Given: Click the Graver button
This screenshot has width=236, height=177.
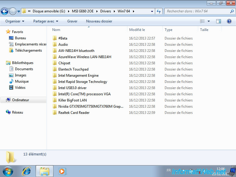Looking at the screenshot, I should [x=72, y=21].
